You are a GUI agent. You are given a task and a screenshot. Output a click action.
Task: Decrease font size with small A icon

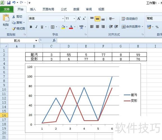click(x=84, y=18)
